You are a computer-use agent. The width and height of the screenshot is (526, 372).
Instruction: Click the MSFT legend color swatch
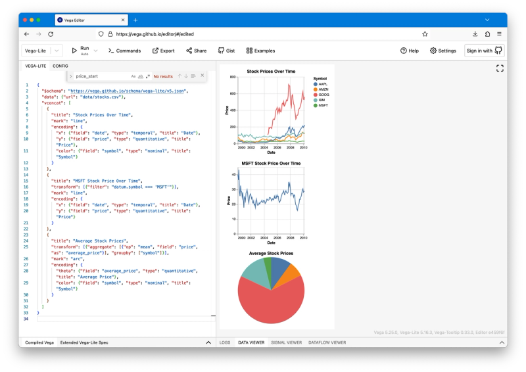coord(316,106)
